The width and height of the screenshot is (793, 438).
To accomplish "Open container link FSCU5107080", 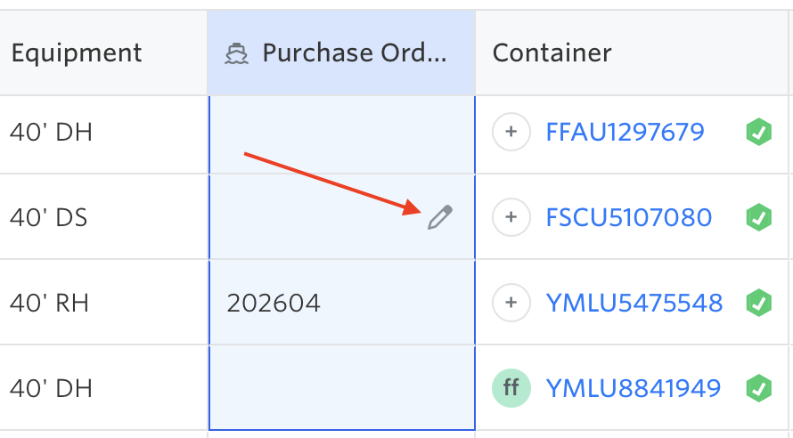I will tap(628, 217).
